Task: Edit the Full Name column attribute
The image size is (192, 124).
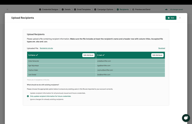Action: coord(89,55)
